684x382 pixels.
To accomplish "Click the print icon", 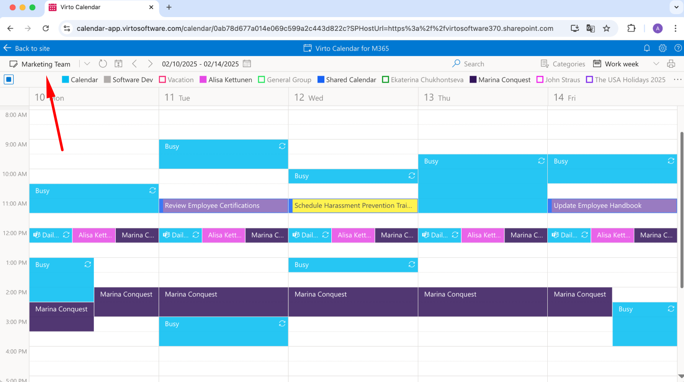I will pyautogui.click(x=671, y=64).
